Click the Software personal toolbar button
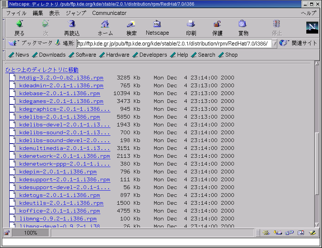322x248 pixels. [82, 55]
